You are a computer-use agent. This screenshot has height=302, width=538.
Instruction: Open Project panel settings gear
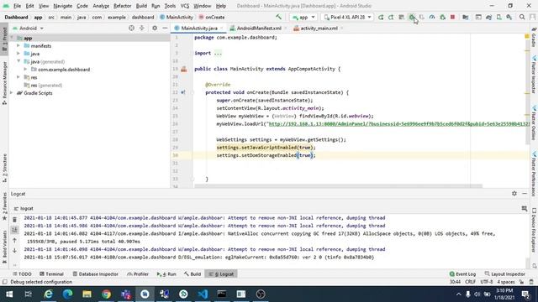[x=155, y=28]
